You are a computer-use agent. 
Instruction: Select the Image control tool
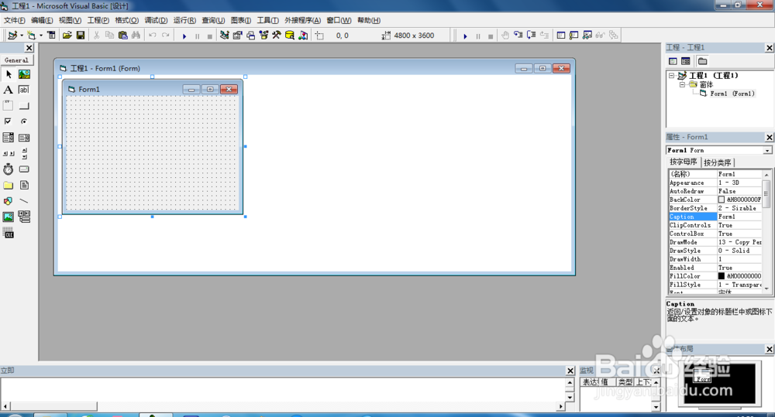tap(9, 217)
